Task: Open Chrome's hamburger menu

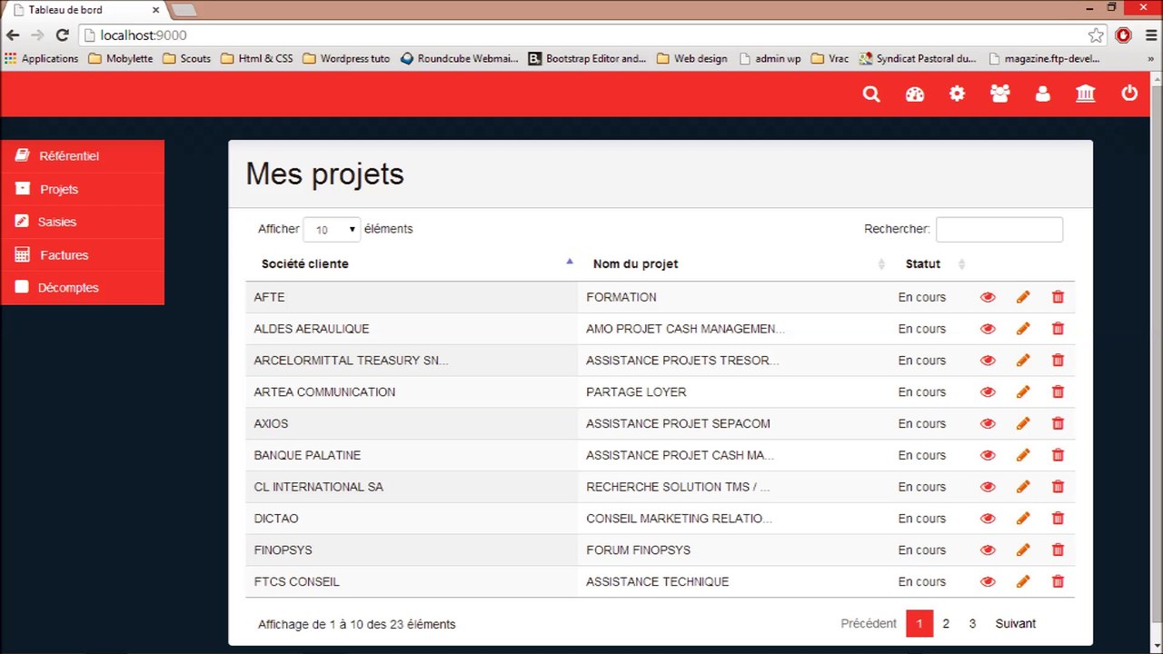Action: tap(1150, 35)
